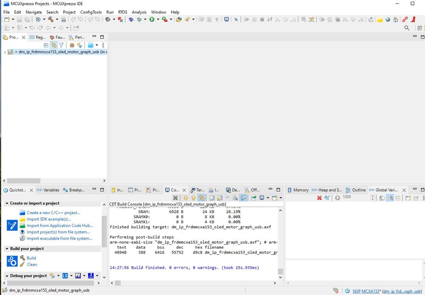
Task: Switch to the Faults tab
Action: (57, 37)
